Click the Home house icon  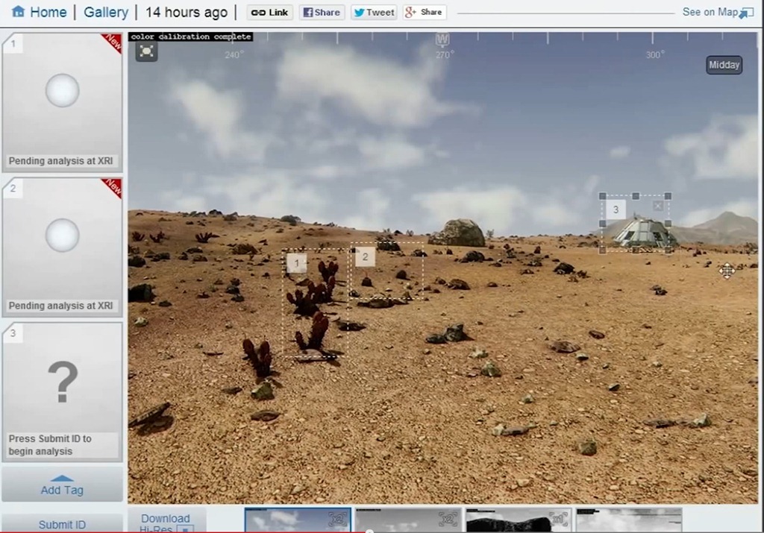(19, 12)
